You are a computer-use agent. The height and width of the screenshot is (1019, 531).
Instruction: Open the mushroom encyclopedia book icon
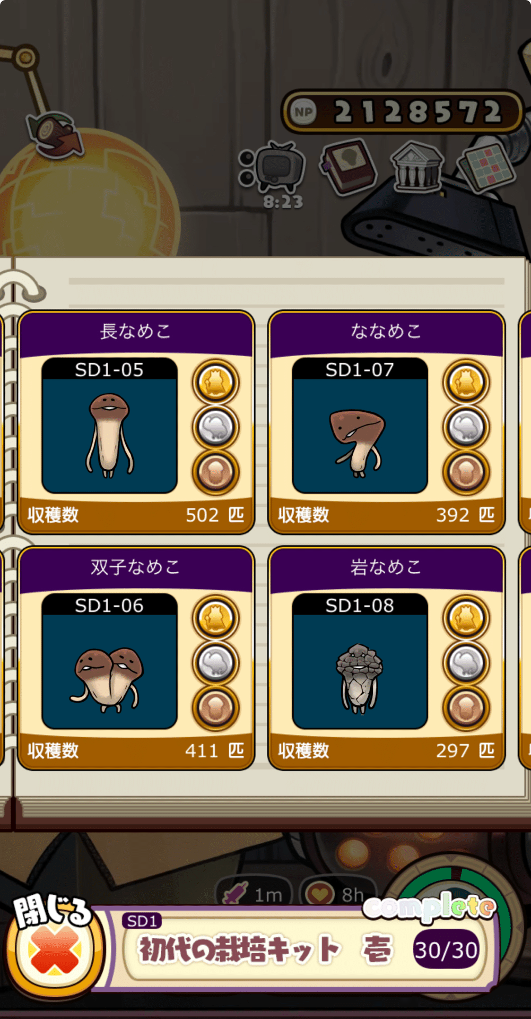tap(349, 166)
